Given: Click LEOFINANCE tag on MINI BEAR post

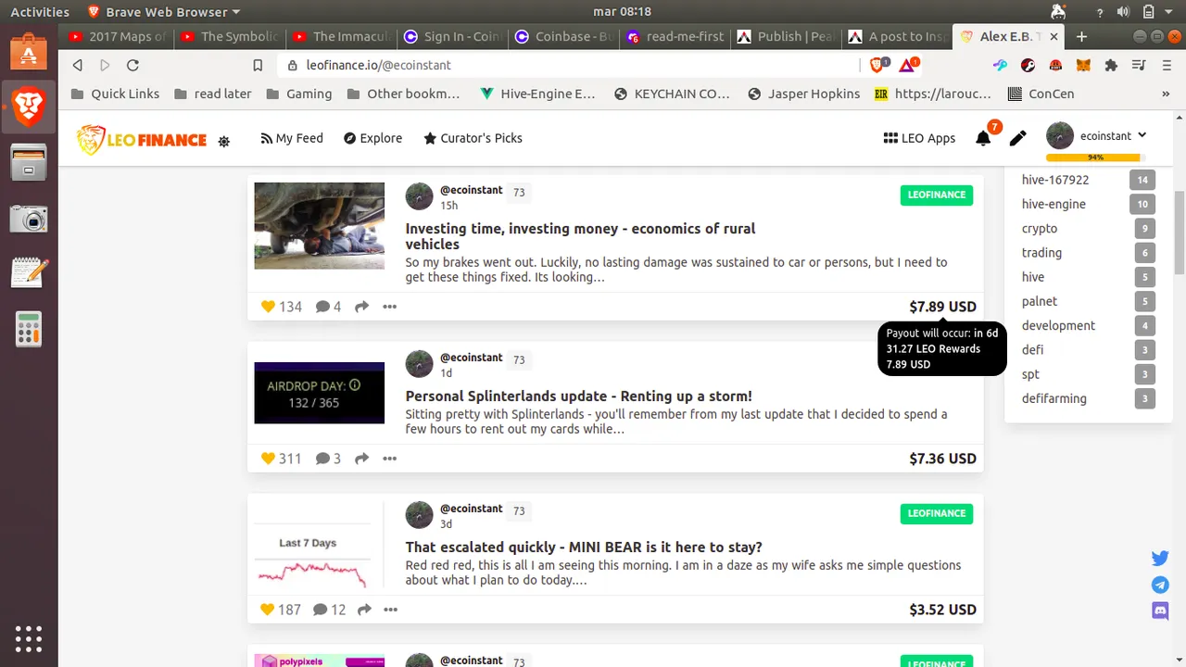Looking at the screenshot, I should pyautogui.click(x=937, y=513).
